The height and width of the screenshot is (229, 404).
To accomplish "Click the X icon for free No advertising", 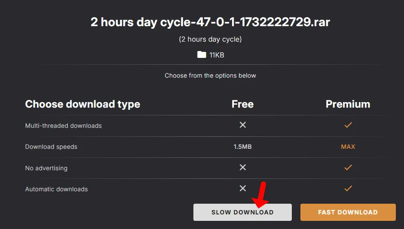I will point(243,167).
